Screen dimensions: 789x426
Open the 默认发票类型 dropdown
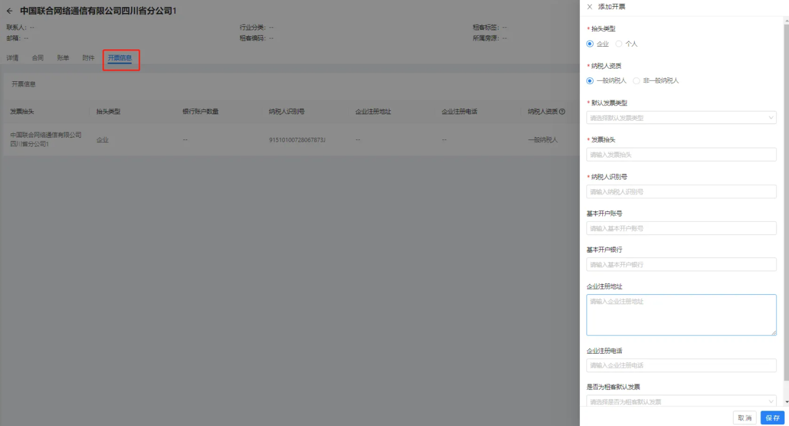click(681, 117)
